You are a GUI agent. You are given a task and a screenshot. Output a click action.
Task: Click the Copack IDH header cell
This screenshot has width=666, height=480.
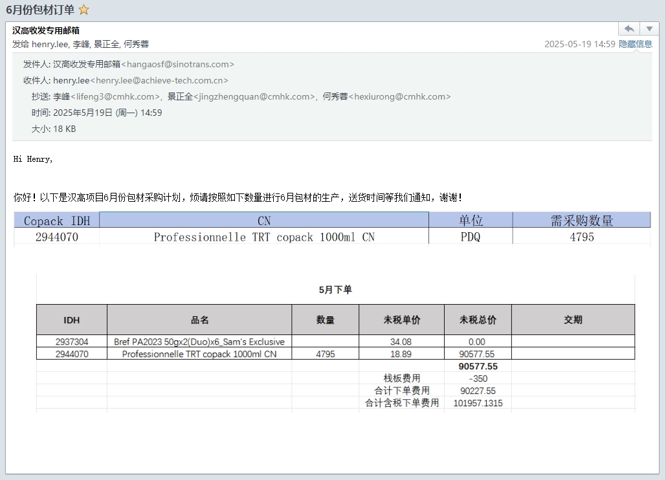pyautogui.click(x=57, y=220)
